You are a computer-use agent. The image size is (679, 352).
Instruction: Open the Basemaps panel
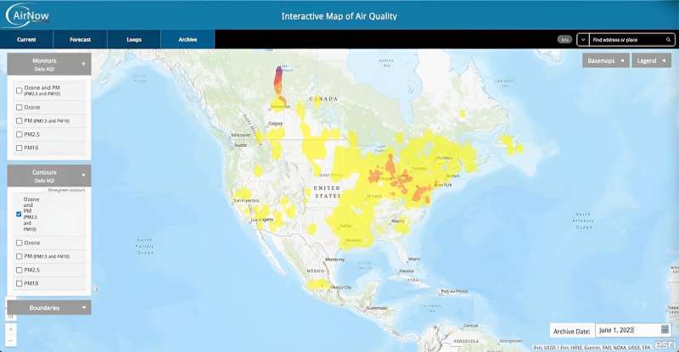(x=606, y=61)
